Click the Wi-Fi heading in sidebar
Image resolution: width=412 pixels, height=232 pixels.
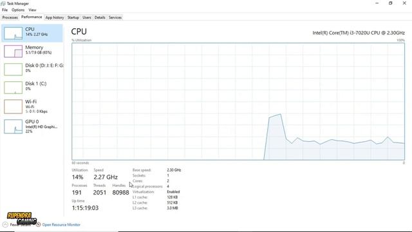click(31, 102)
